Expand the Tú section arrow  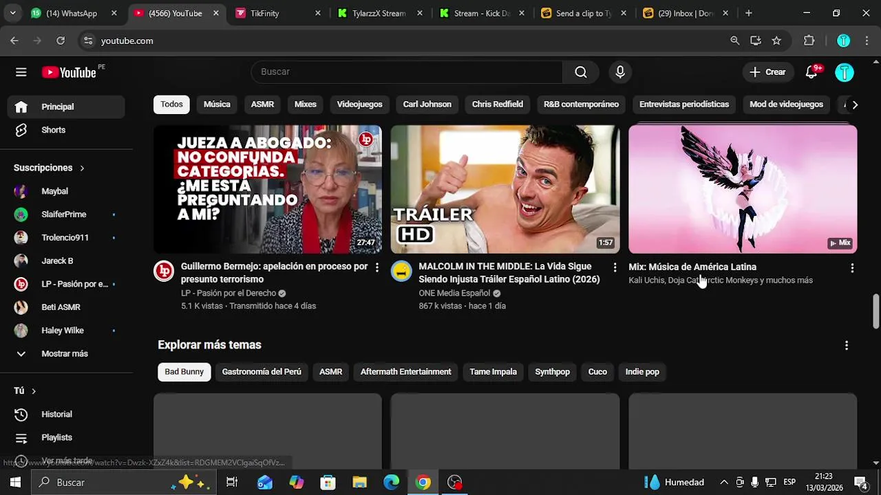click(x=33, y=390)
